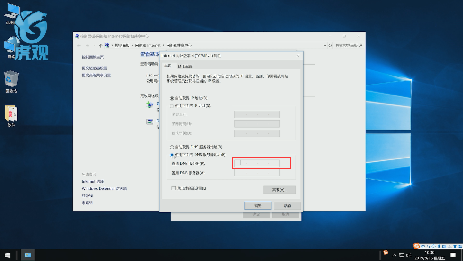Switch to the 备用配置 tab
Screen dimensions: 463x261
pos(185,66)
